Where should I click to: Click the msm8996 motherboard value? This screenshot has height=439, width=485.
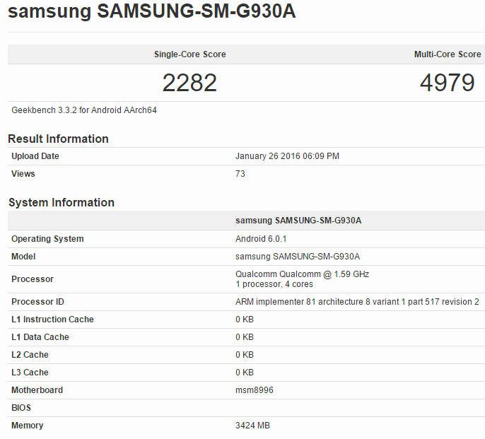[x=255, y=390]
